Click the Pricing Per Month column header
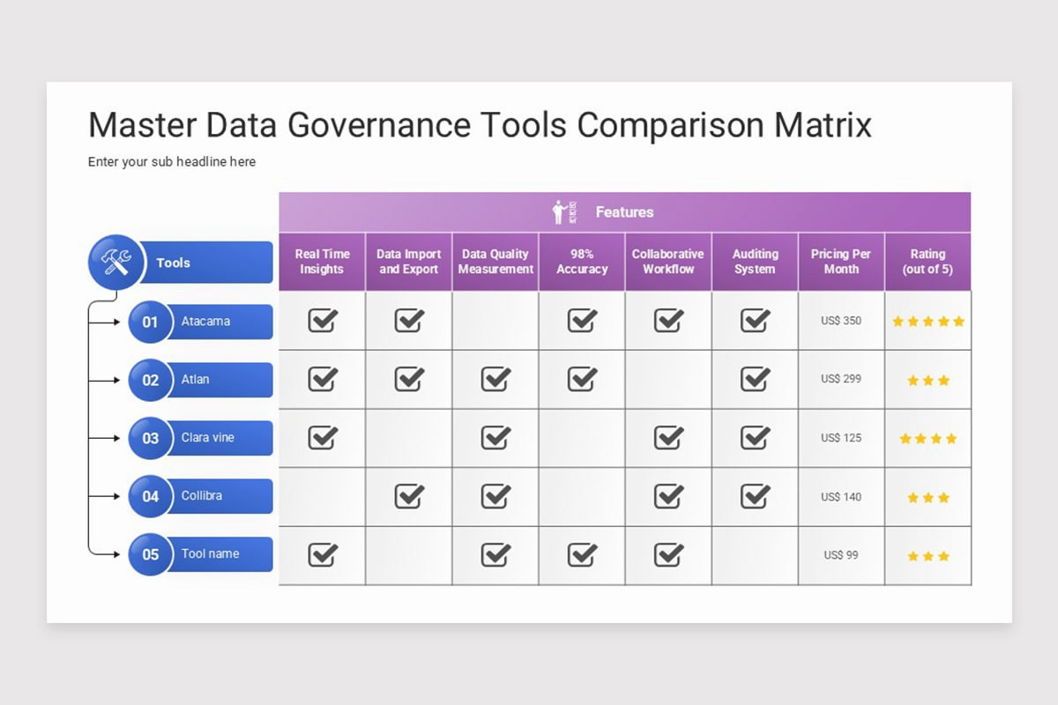Screen dimensions: 1058x705 (841, 262)
